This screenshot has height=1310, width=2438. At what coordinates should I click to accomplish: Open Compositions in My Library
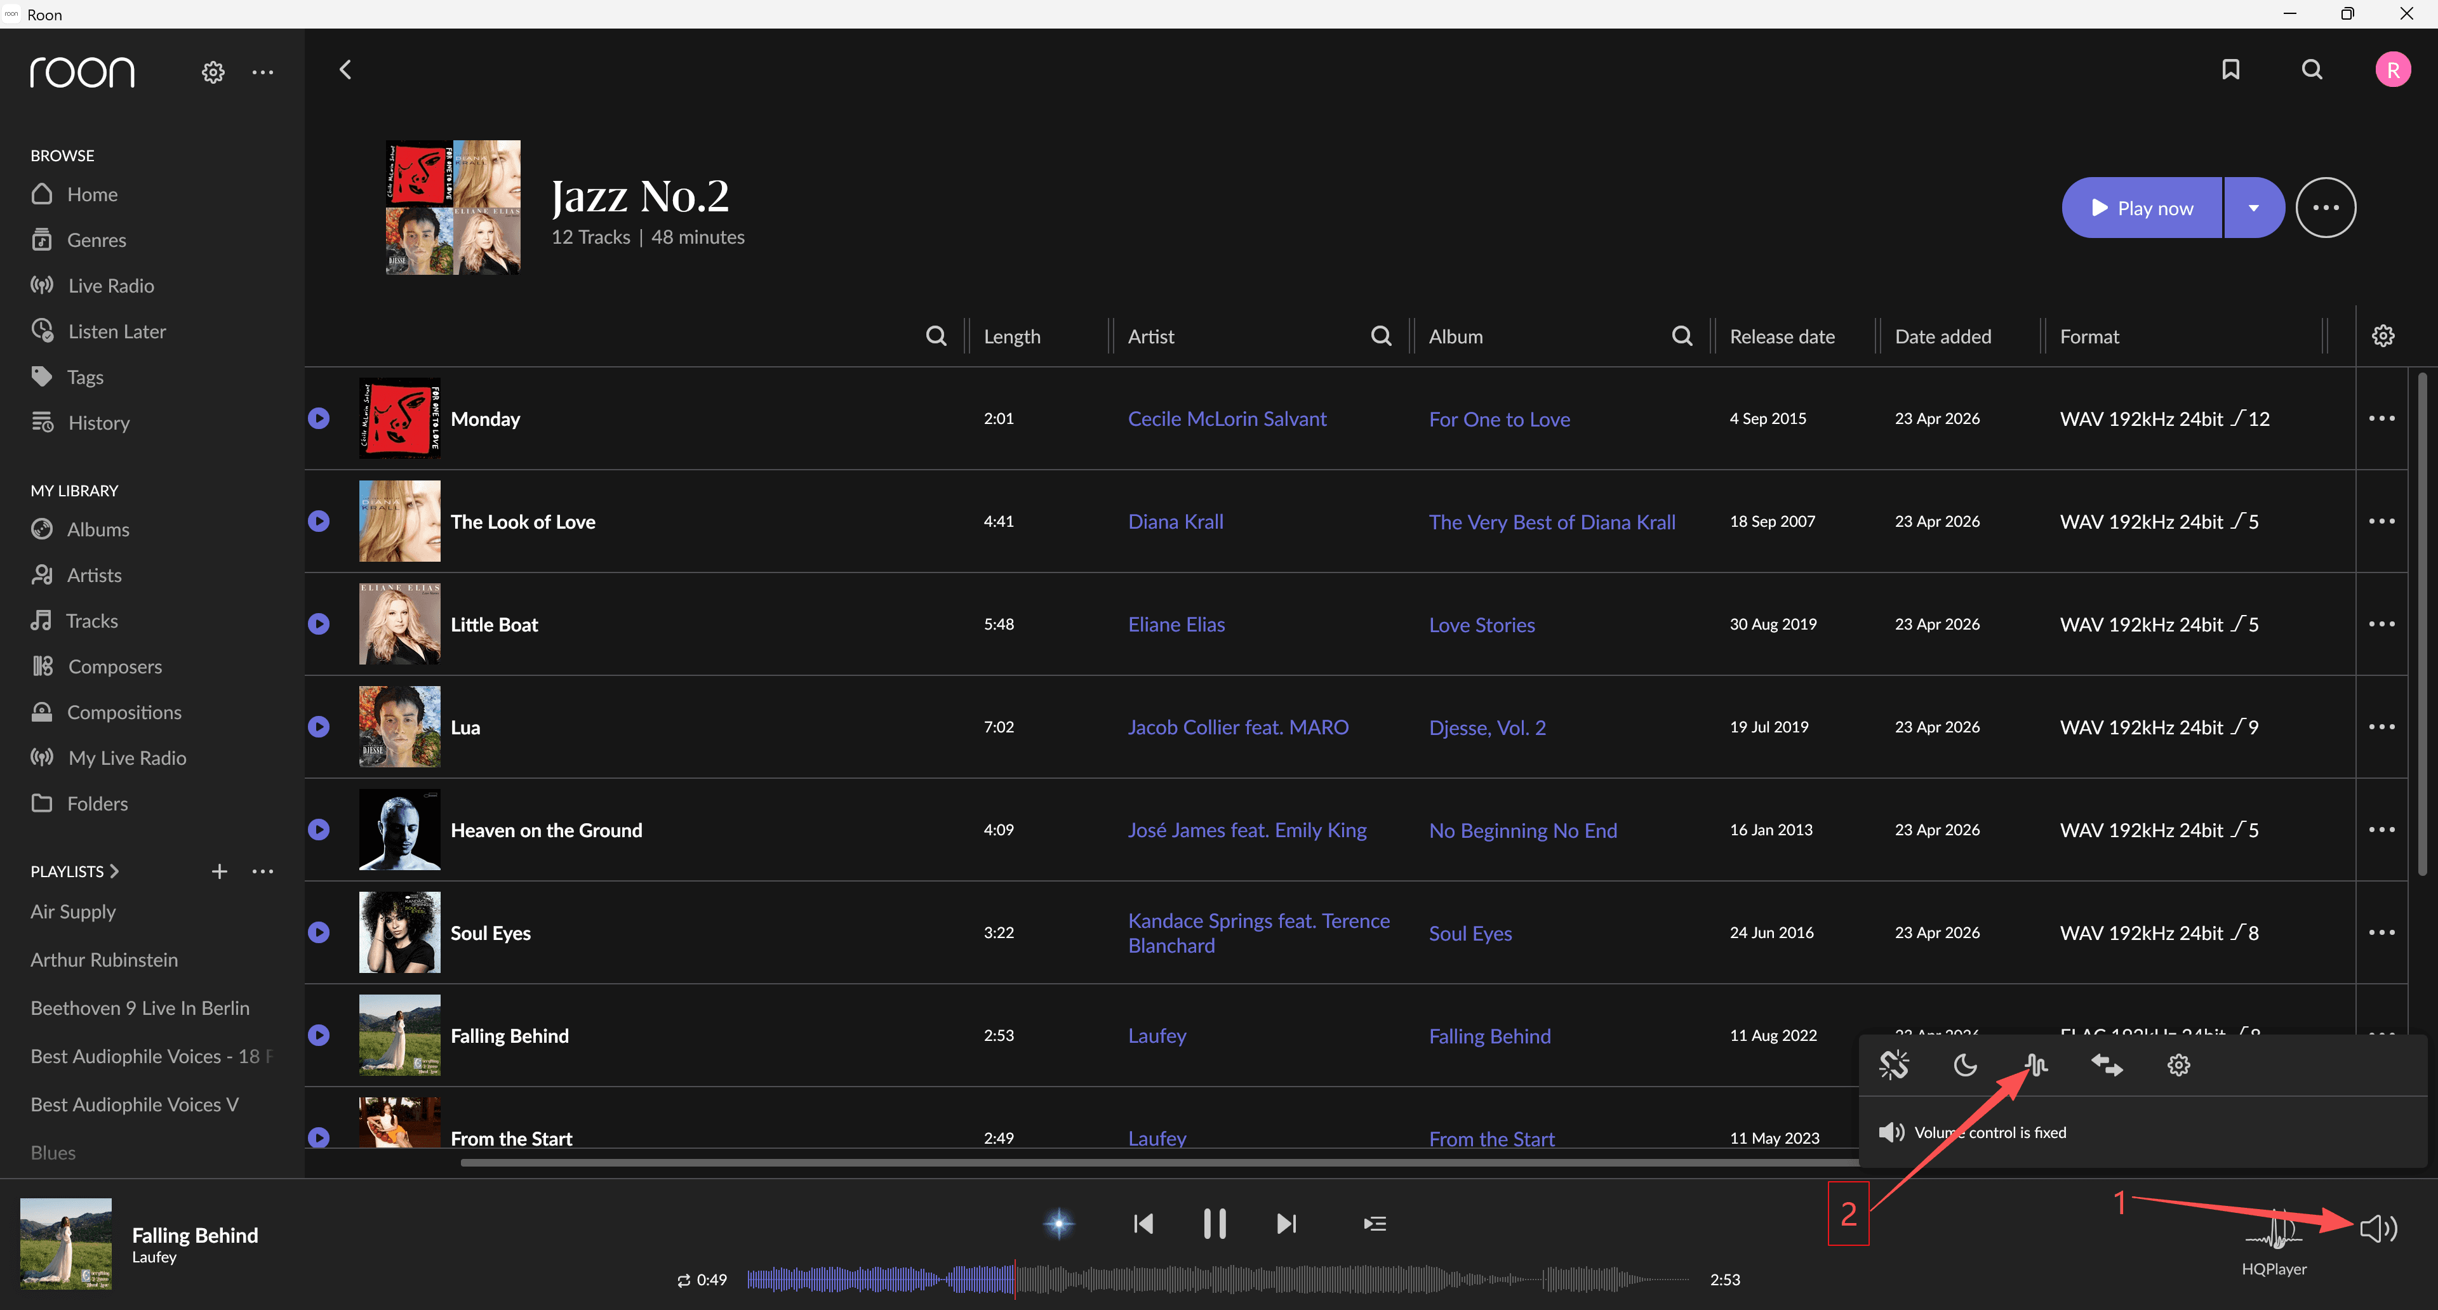106,712
